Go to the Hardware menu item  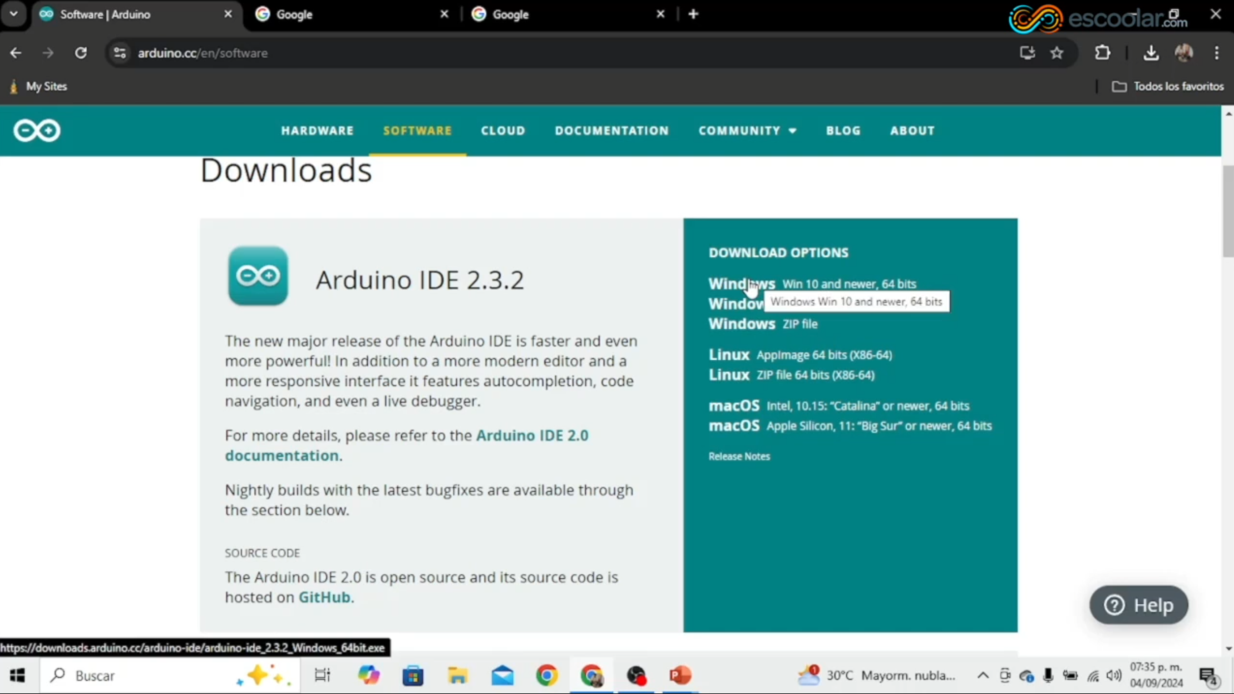coord(317,131)
